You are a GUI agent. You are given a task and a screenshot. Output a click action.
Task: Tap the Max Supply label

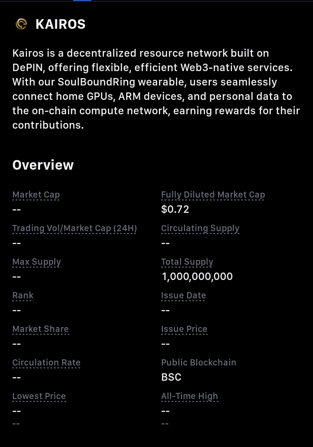click(37, 262)
